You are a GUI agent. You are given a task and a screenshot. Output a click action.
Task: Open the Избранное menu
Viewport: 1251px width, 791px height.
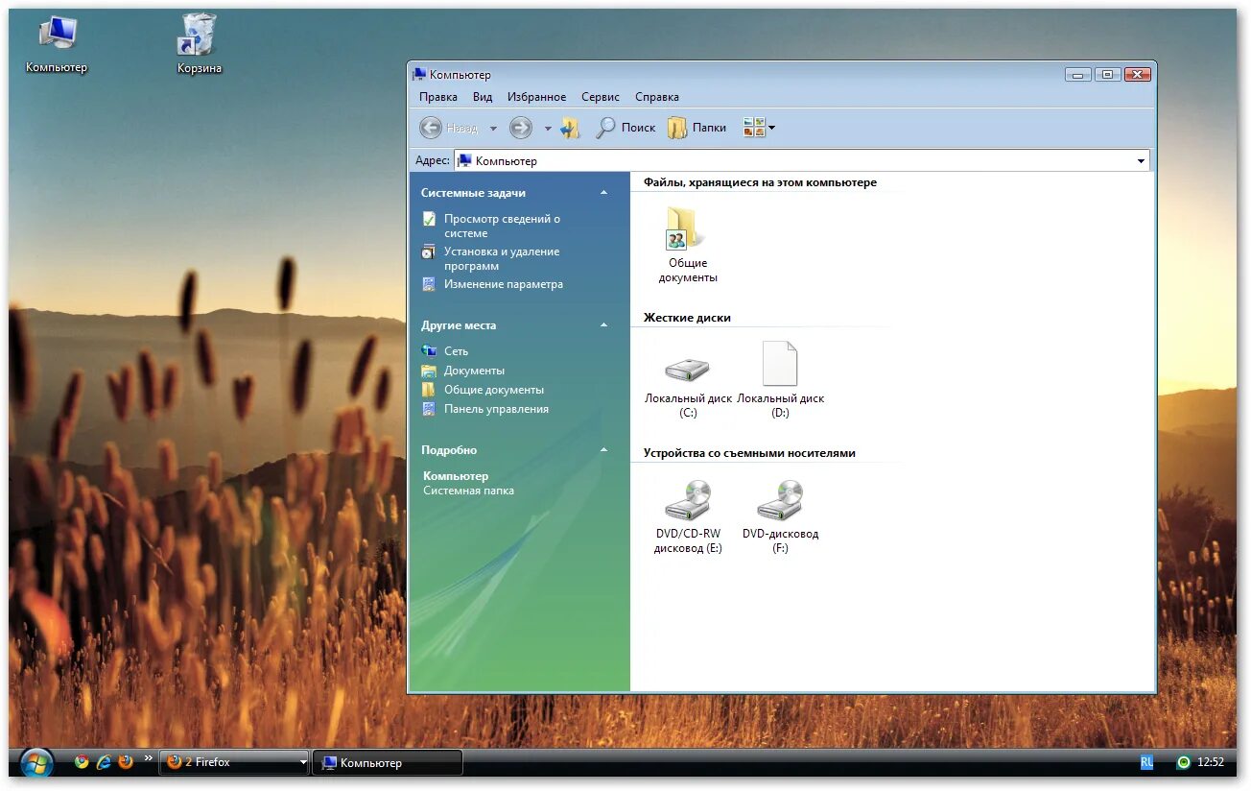pos(537,96)
